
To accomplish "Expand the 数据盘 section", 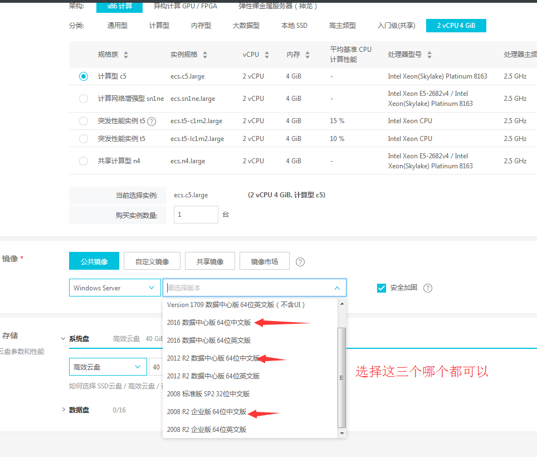I will point(64,410).
